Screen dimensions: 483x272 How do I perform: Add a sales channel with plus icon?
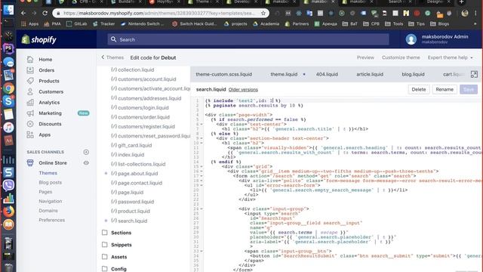pos(86,152)
